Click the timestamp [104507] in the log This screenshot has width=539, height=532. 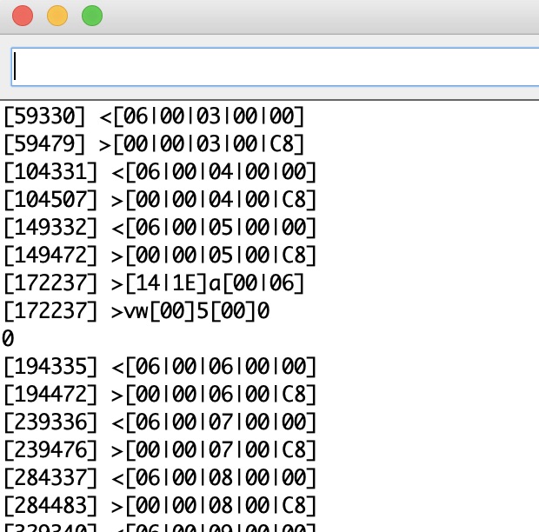pyautogui.click(x=51, y=200)
